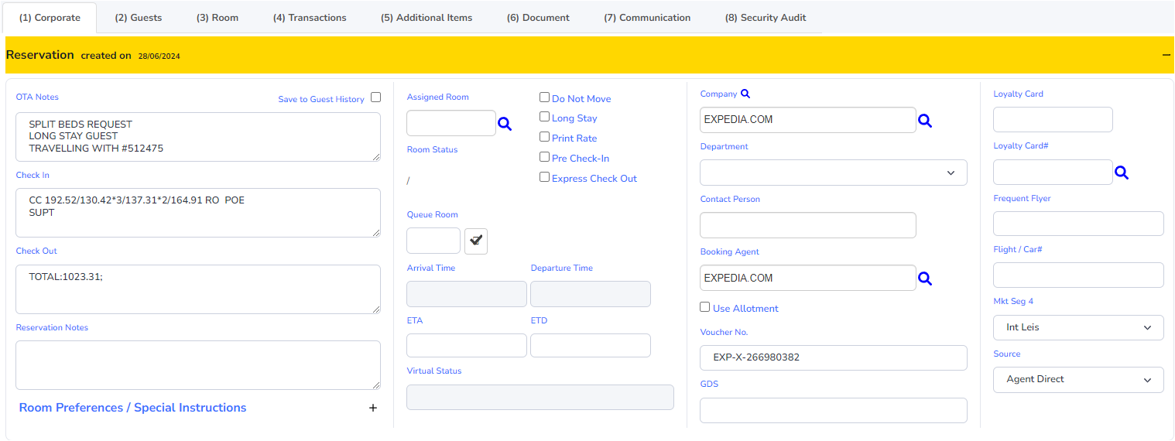Open the Department dropdown
Screen dimensions: 1175x441
pyautogui.click(x=834, y=173)
